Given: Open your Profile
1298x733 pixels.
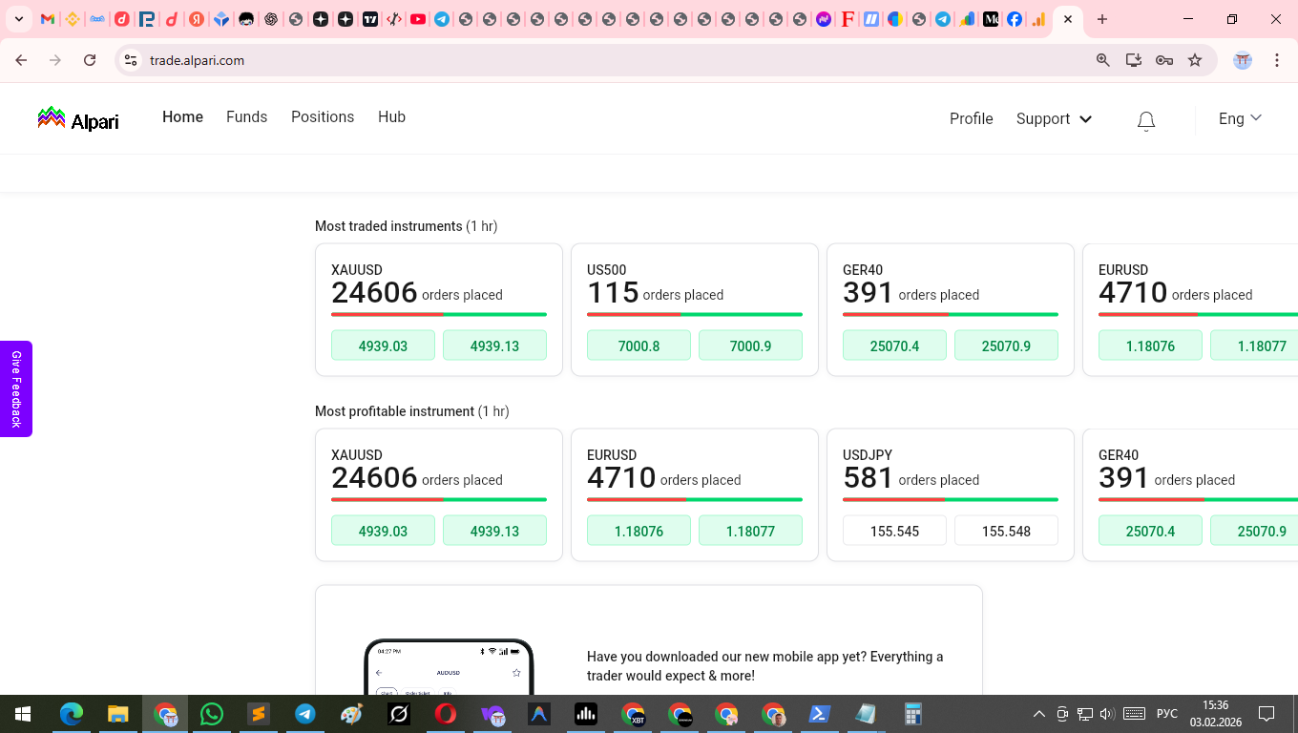Looking at the screenshot, I should click(971, 118).
